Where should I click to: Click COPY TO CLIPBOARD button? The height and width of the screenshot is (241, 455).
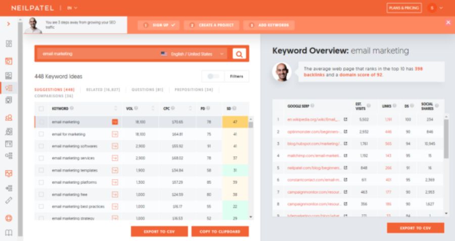[220, 231]
